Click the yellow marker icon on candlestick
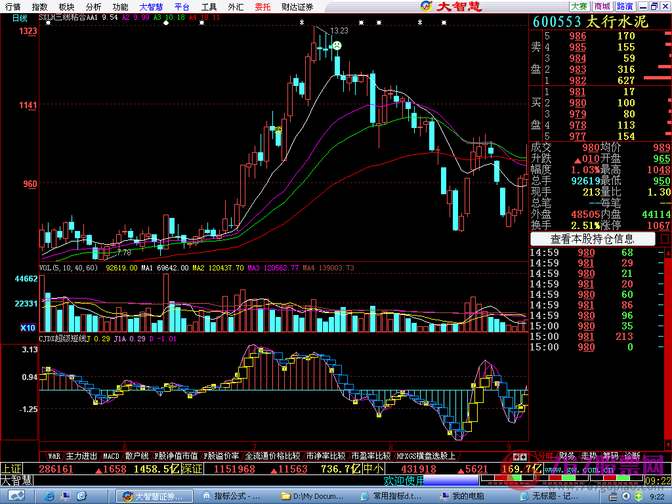This screenshot has width=672, height=504. tap(278, 131)
